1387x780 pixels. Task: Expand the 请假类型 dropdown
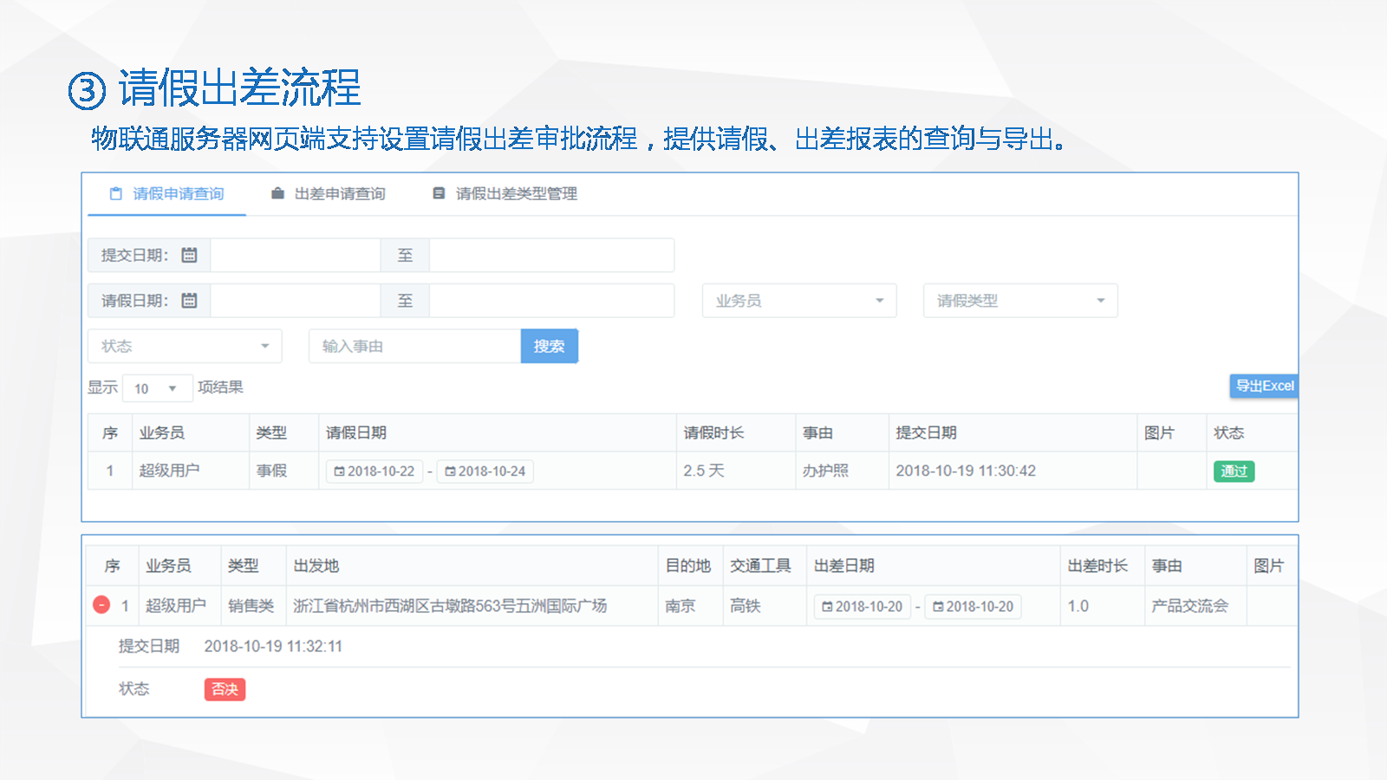[1019, 301]
